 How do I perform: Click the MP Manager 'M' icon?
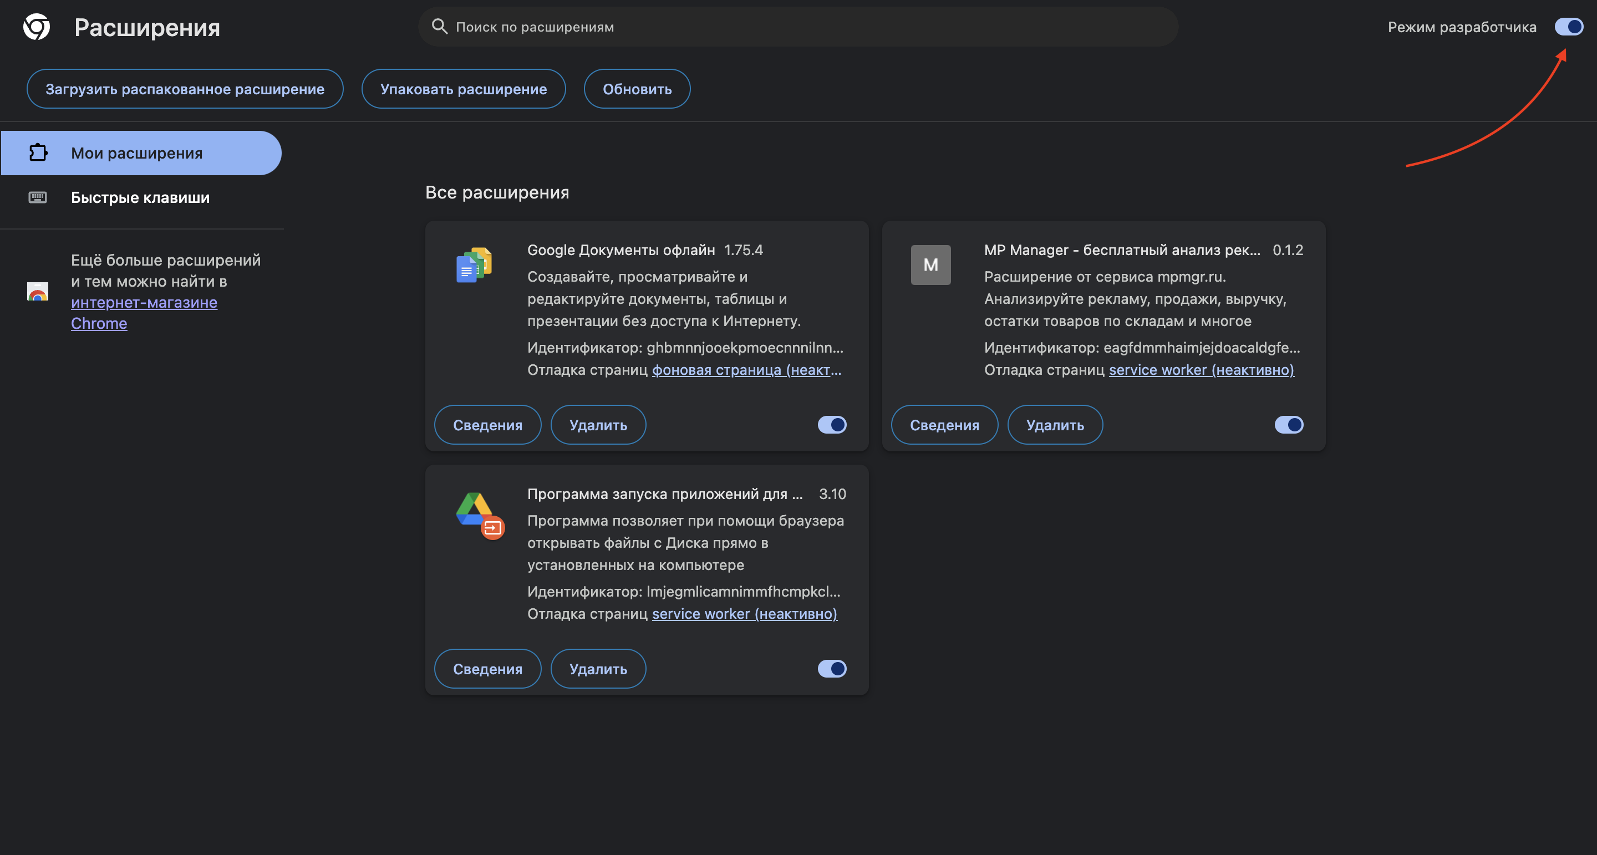pos(930,264)
